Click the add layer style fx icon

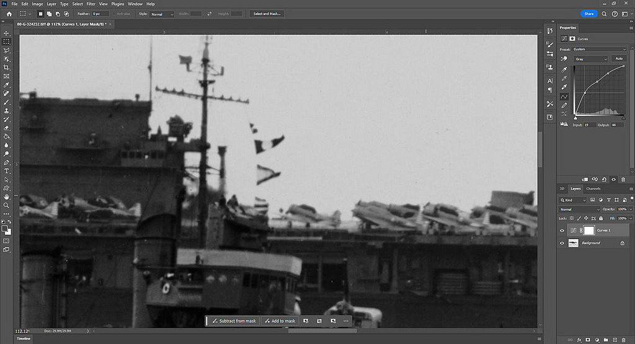click(x=579, y=340)
